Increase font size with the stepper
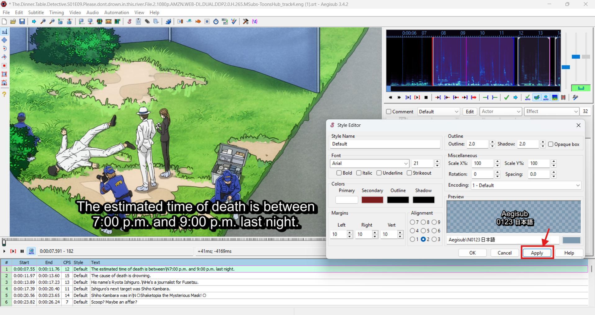 437,161
